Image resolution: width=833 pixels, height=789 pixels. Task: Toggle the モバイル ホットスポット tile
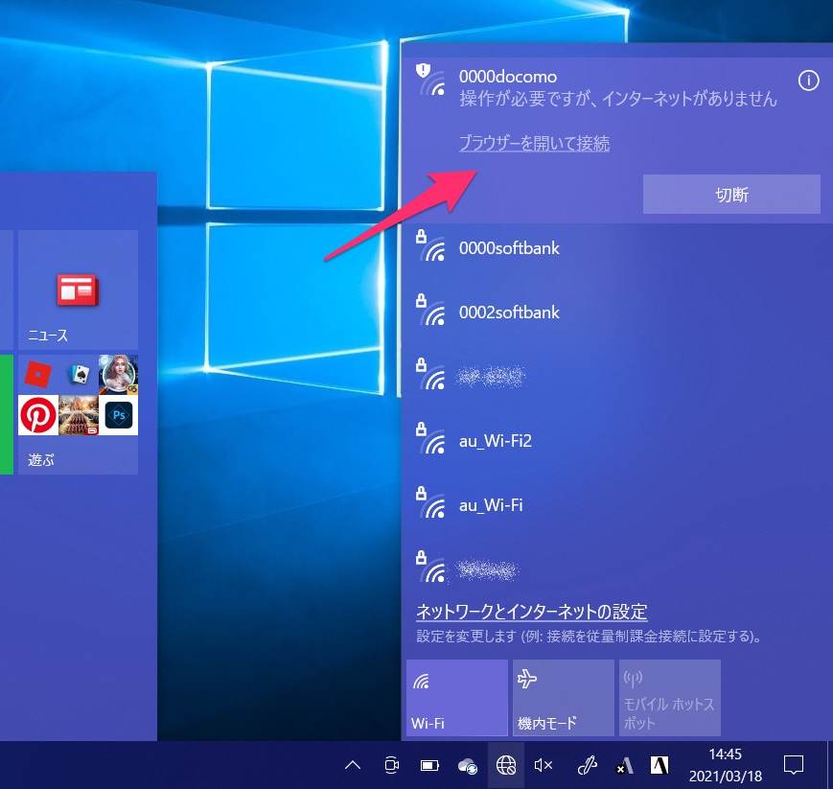669,698
